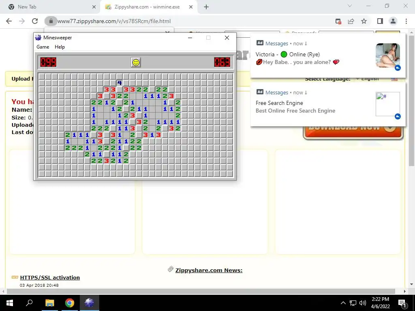Click the horizontal scrollbar of the page

[201, 291]
